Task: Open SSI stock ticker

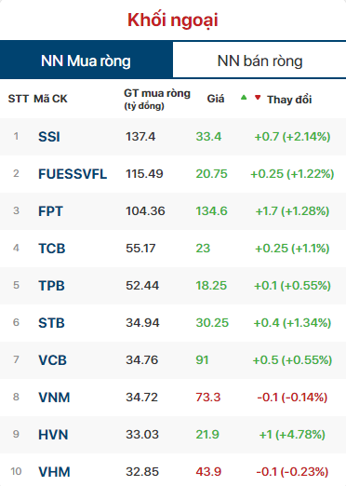Action: coord(49,137)
